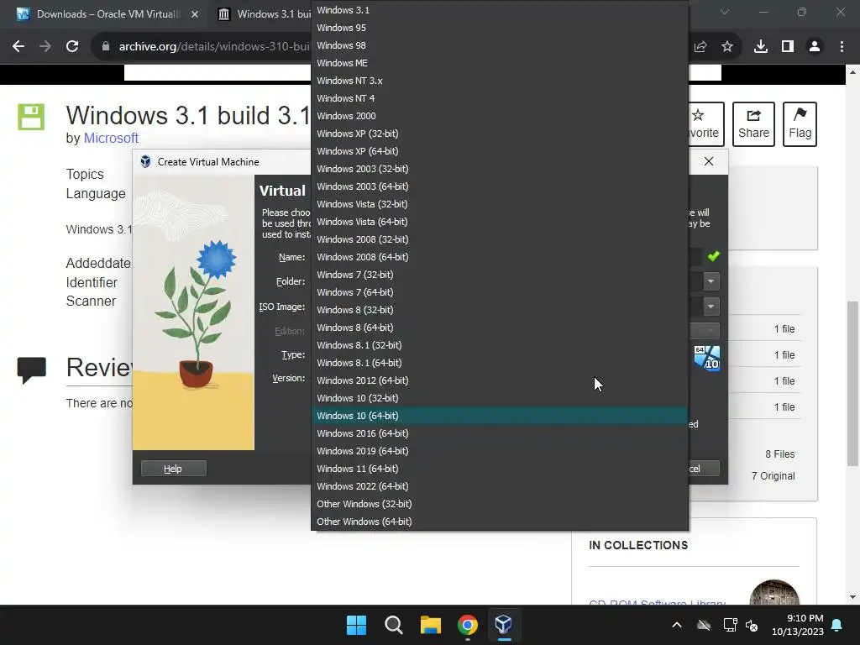Image resolution: width=860 pixels, height=645 pixels.
Task: Select Windows 10 (32-bit)
Action: point(499,398)
